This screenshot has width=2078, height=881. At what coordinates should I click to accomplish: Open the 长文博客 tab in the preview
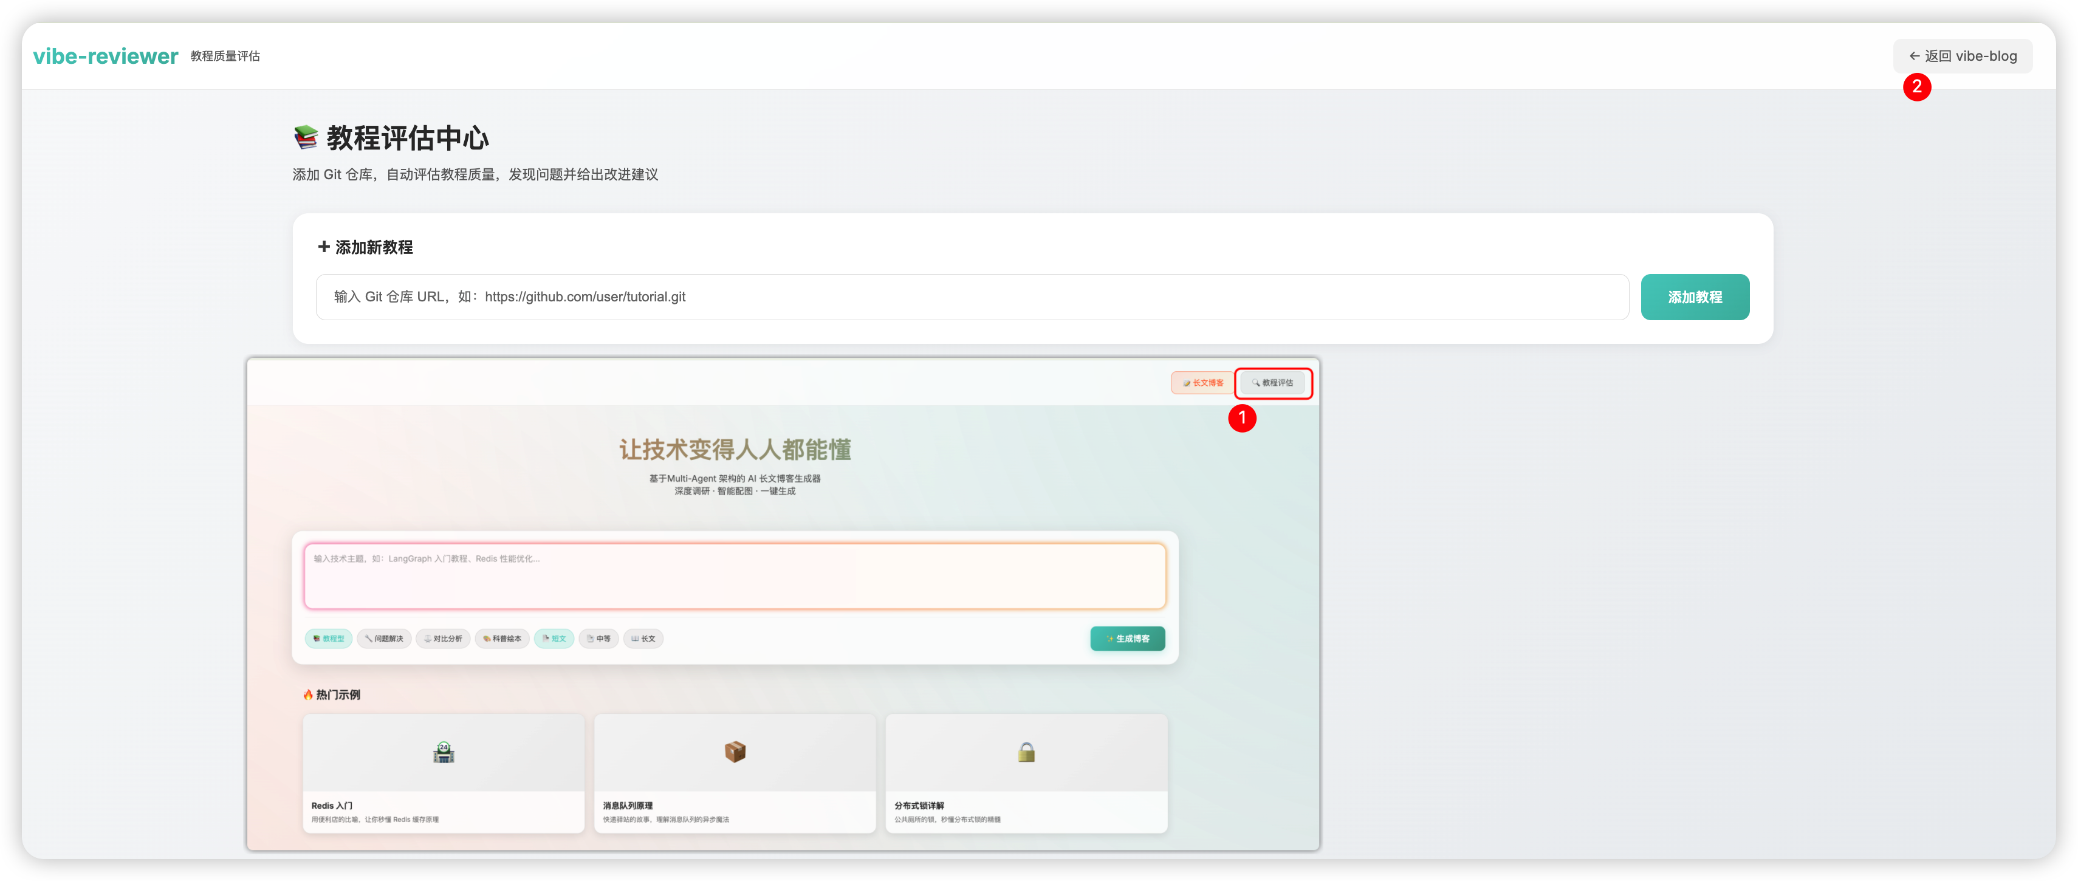(1202, 382)
